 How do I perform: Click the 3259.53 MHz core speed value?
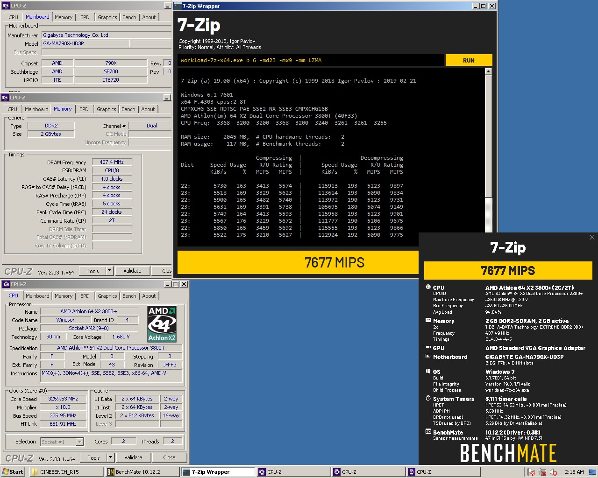(63, 399)
